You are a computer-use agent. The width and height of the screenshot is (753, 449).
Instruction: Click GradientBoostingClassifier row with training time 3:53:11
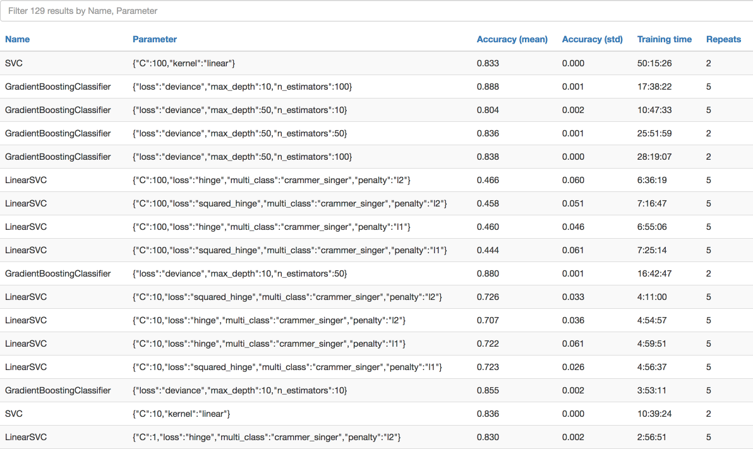(376, 390)
